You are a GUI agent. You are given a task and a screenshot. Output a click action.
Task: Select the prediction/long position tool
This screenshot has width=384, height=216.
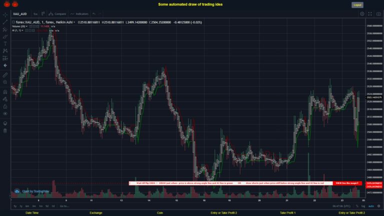pyautogui.click(x=5, y=58)
